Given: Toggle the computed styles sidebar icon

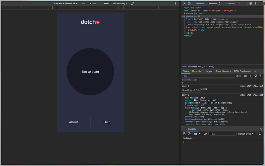Looking at the screenshot, I should coord(260,76).
